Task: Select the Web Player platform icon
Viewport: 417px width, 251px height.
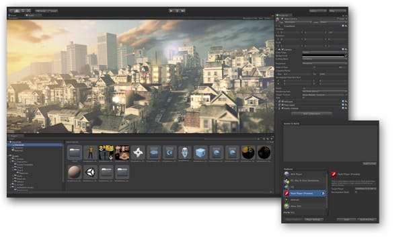Action: [287, 174]
